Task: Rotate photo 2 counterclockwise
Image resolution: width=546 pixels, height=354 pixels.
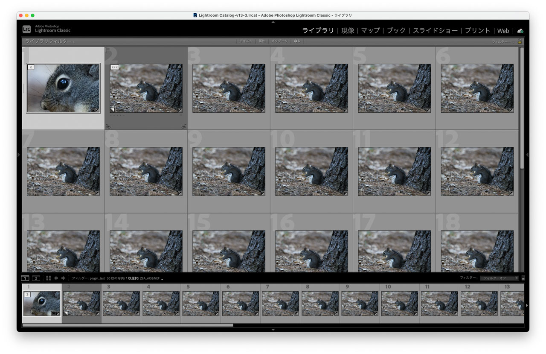Action: click(108, 126)
